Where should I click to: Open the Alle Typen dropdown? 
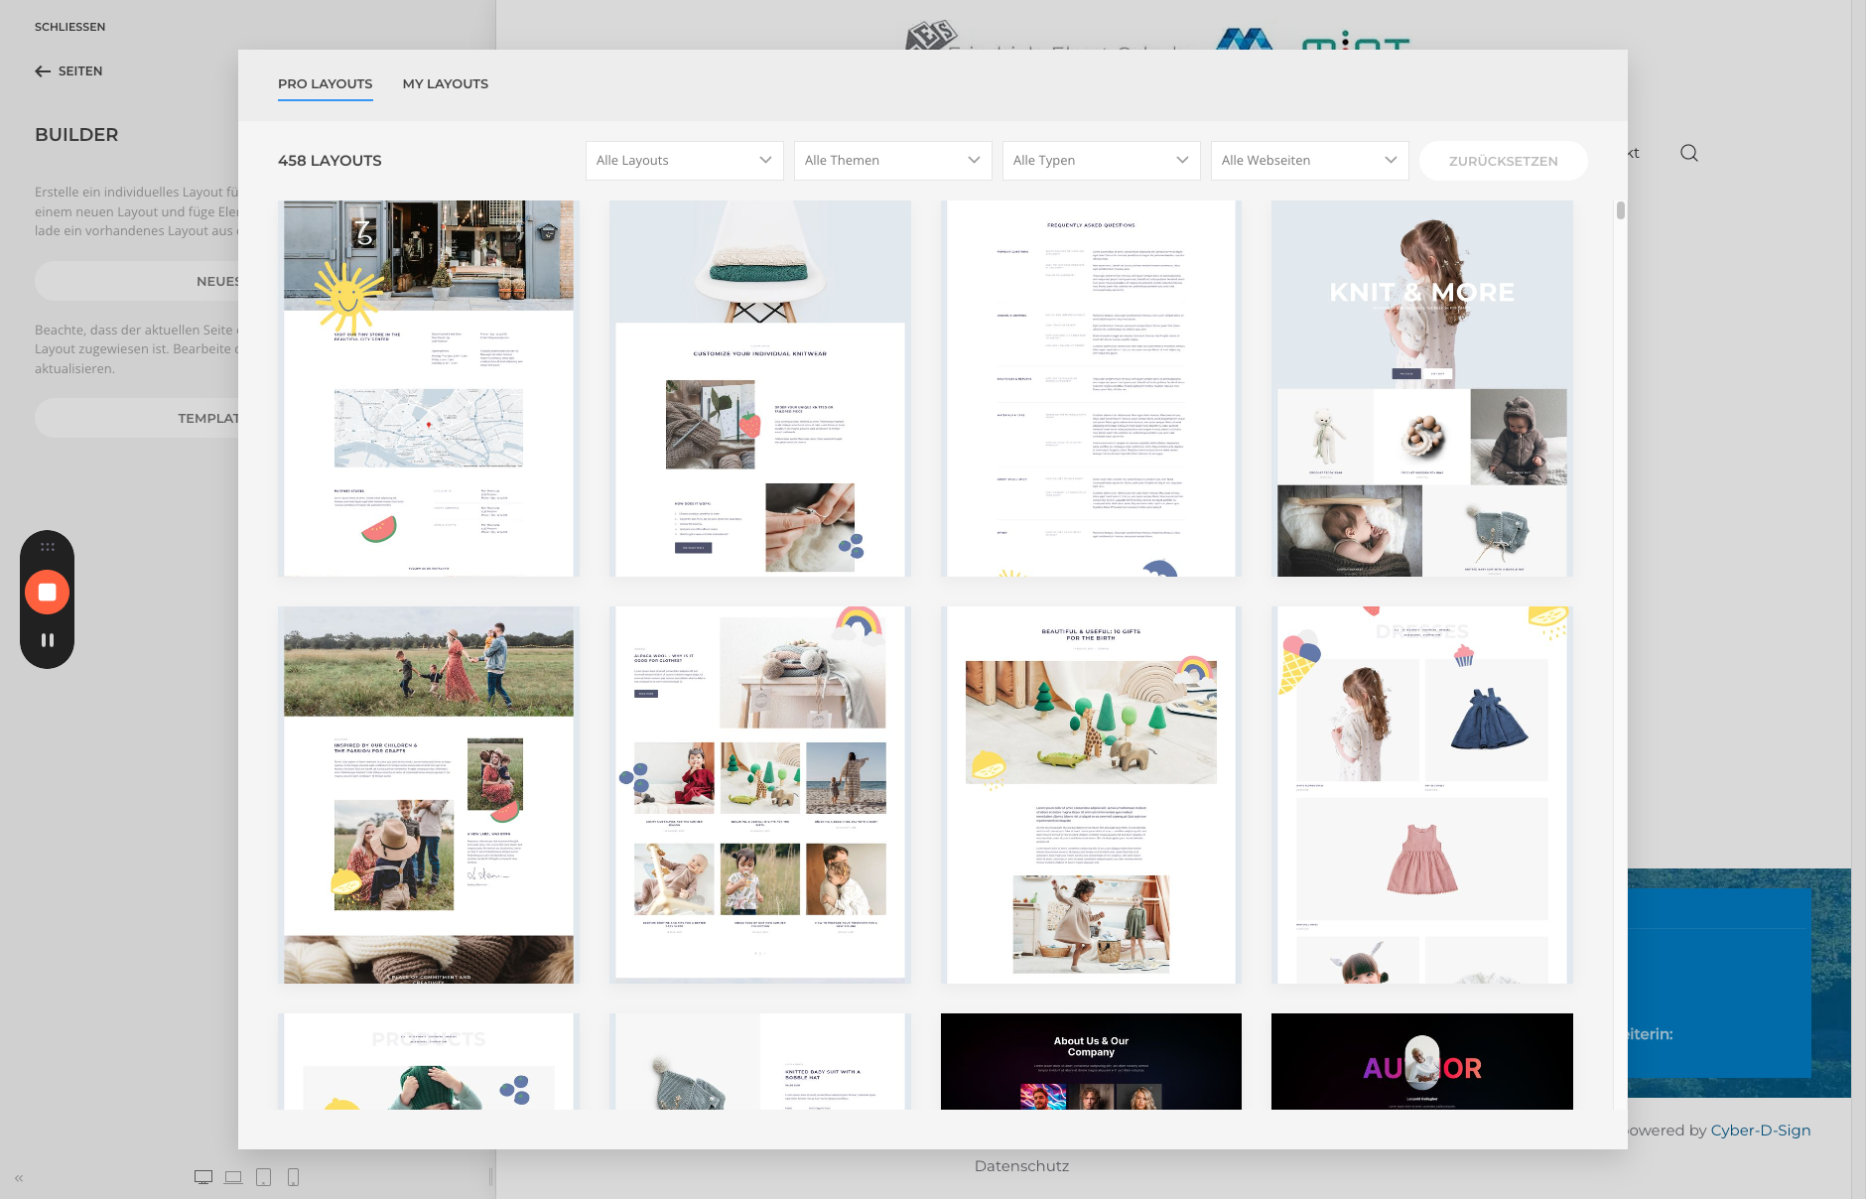tap(1102, 161)
